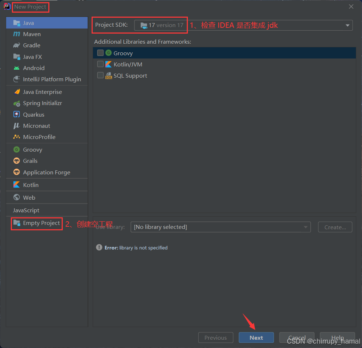Click the Application Forge label
The height and width of the screenshot is (348, 362).
point(47,173)
